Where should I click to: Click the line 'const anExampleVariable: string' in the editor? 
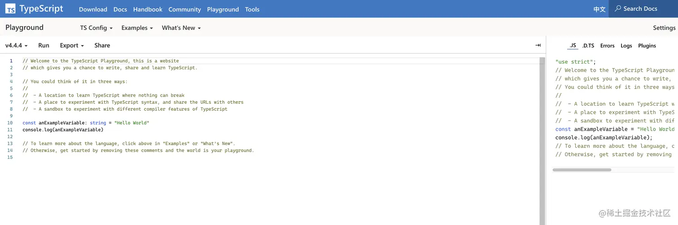coord(86,123)
